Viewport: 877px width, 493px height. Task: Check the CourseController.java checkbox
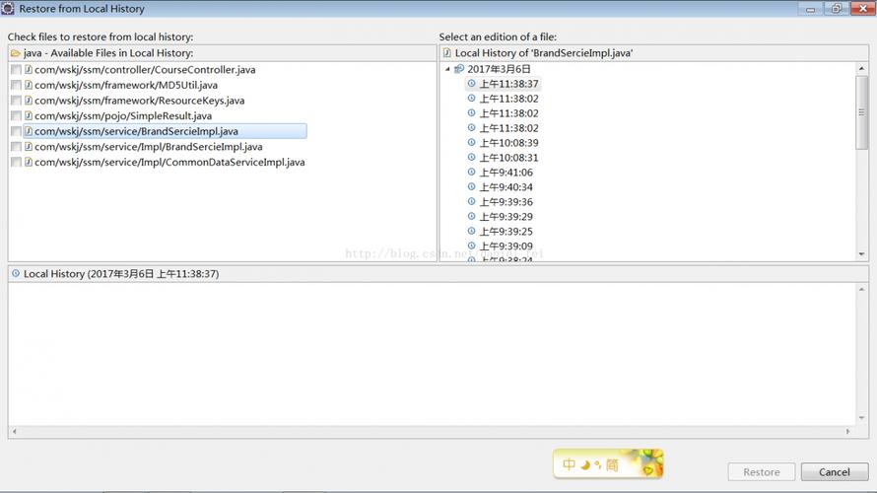pos(16,70)
